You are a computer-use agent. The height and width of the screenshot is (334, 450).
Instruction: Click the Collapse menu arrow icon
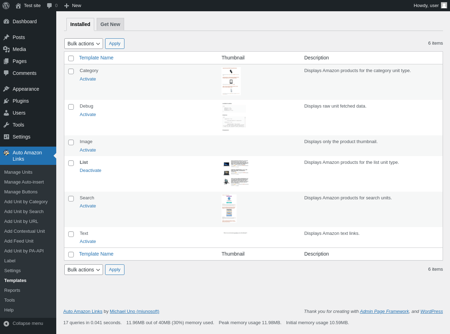[6, 323]
